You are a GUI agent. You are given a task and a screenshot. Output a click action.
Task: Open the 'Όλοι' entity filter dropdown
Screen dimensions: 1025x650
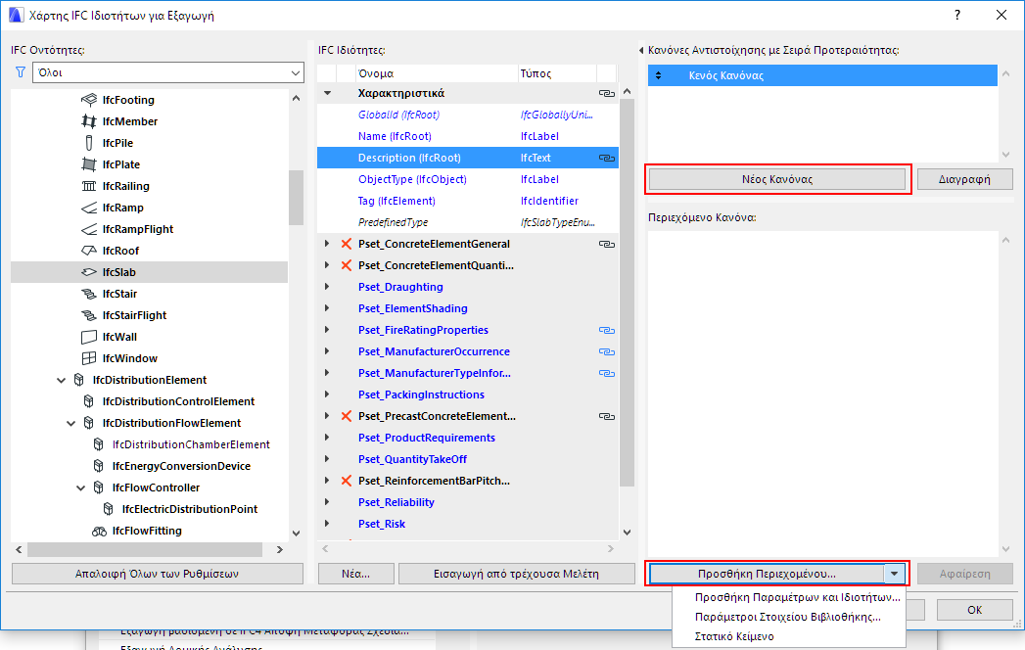point(168,72)
